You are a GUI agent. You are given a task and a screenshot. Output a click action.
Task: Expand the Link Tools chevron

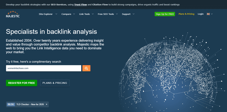(93, 14)
